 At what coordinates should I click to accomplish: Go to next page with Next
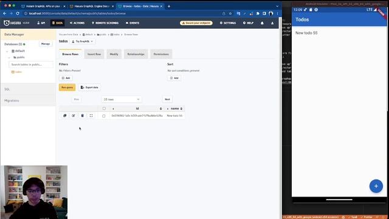pyautogui.click(x=168, y=99)
